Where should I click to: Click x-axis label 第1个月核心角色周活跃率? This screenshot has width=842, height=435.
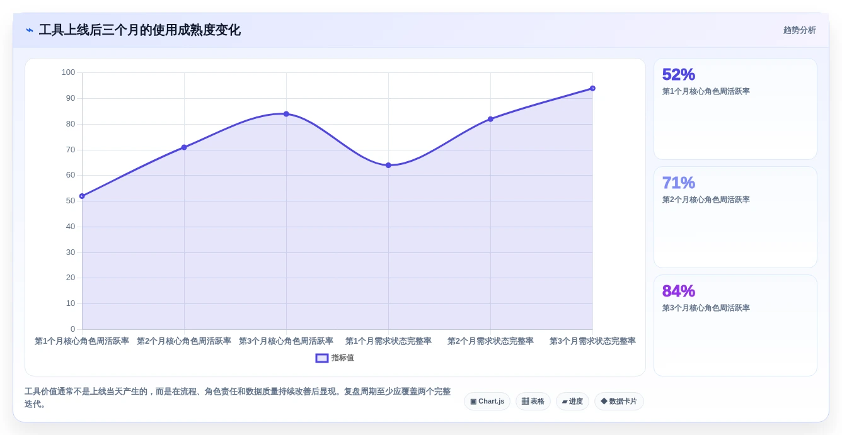tap(82, 341)
